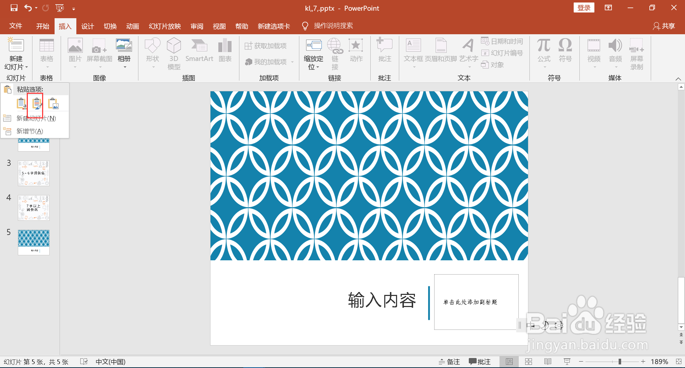The height and width of the screenshot is (368, 685).
Task: Open the File (文件) tab
Action: [x=16, y=26]
